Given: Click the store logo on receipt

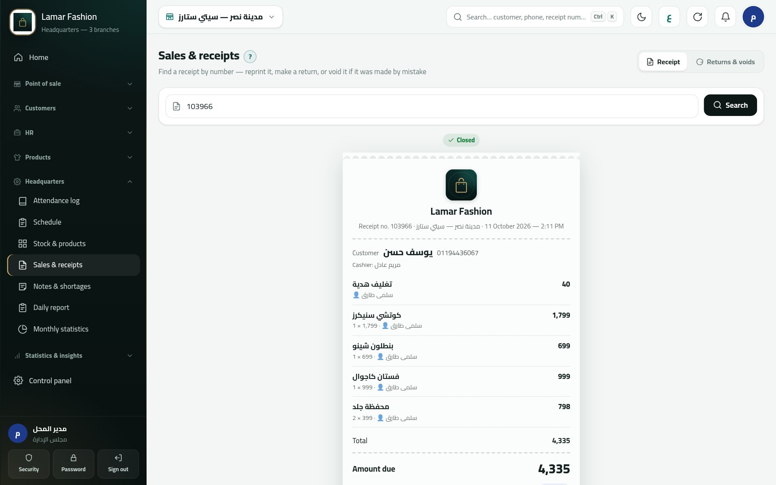Looking at the screenshot, I should [461, 185].
